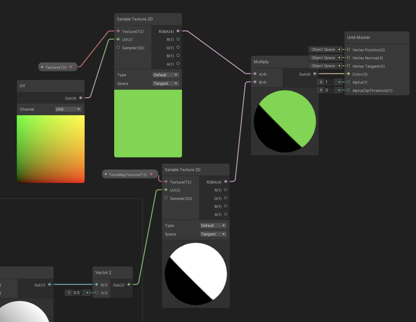Viewport: 416px width, 322px height.
Task: Click the Sampler(SS) input port on top Sample Texture 2D
Action: [118, 47]
